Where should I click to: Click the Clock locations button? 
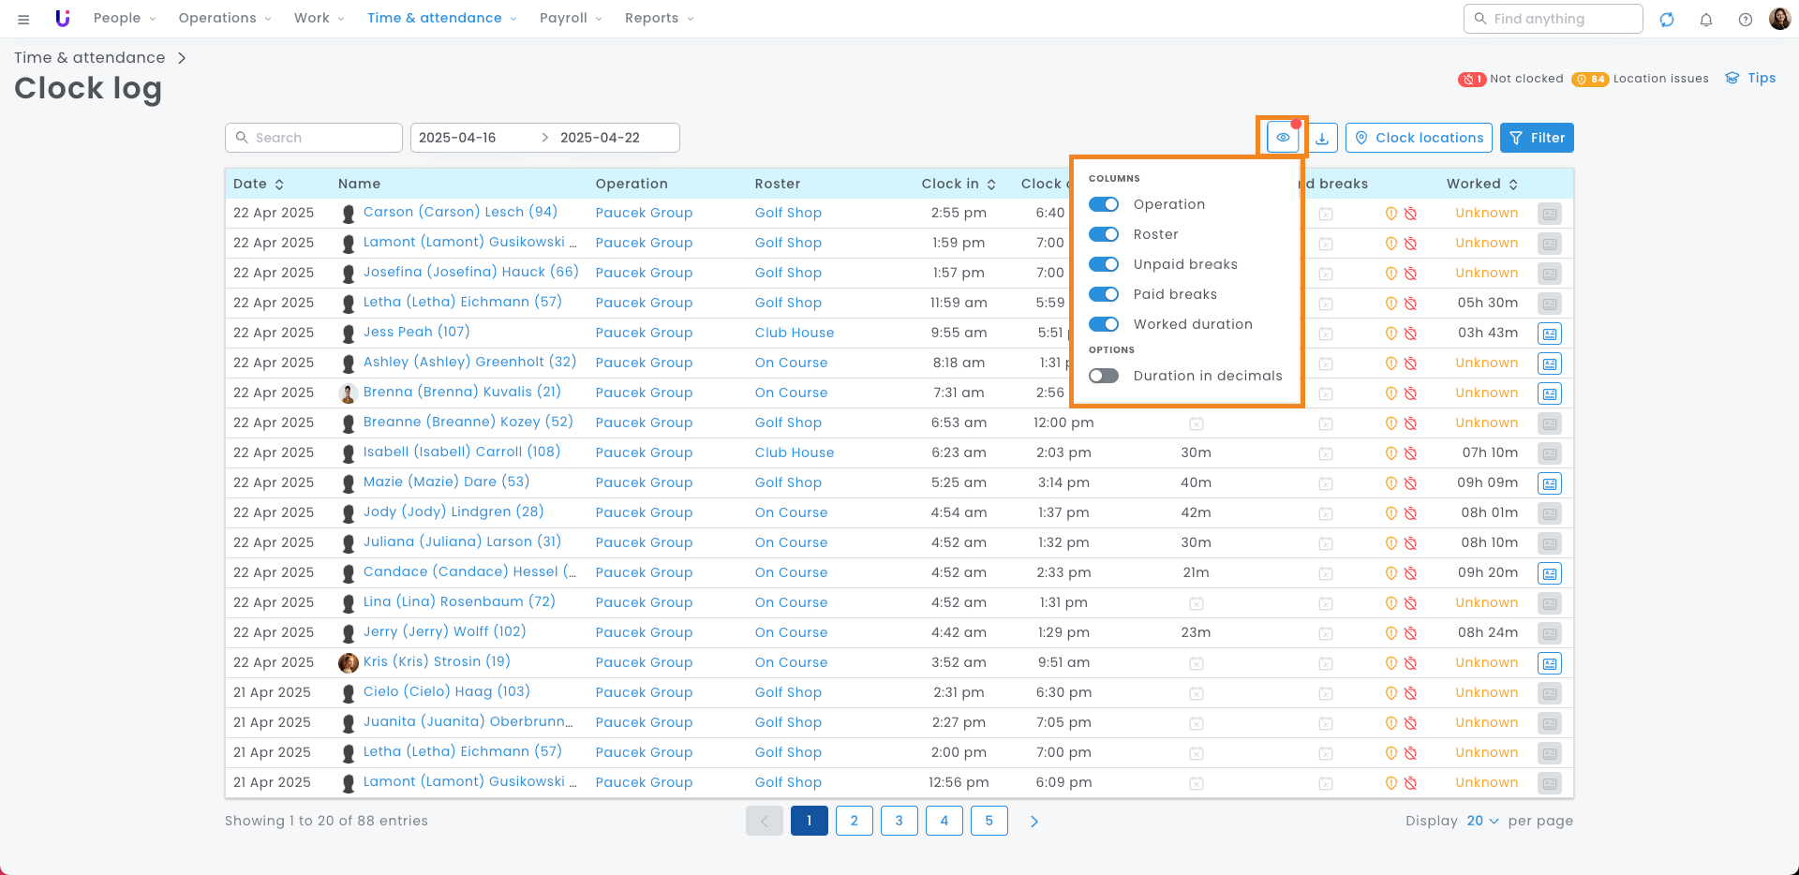1419,138
